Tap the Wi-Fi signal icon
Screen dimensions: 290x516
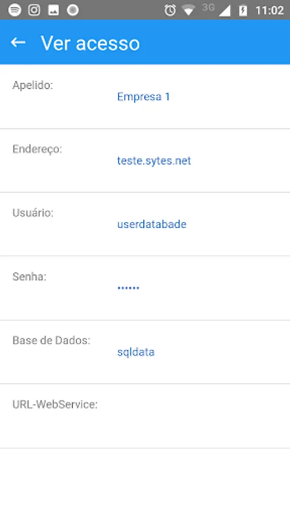[x=189, y=11]
